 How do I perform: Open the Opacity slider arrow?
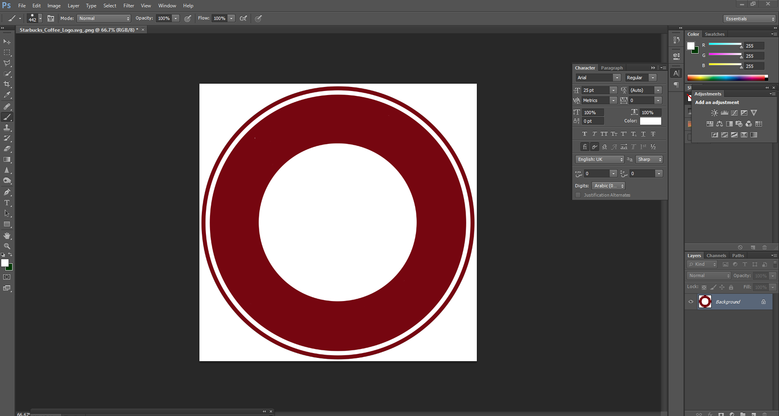pos(176,18)
